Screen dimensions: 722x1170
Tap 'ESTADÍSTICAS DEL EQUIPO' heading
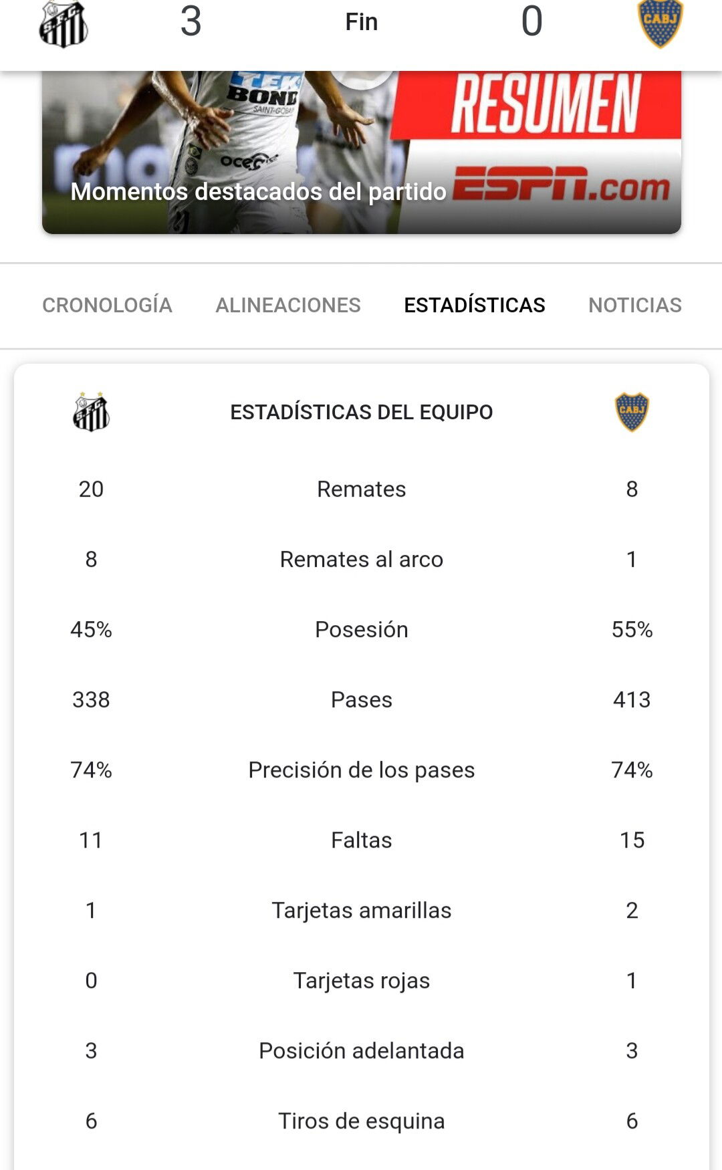pyautogui.click(x=362, y=412)
